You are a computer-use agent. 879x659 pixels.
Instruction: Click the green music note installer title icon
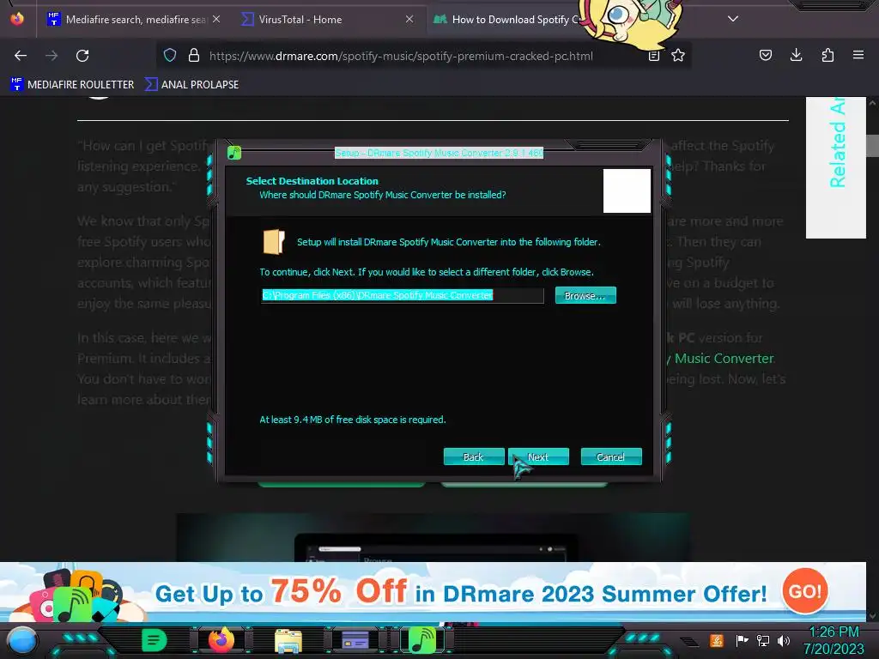(x=234, y=153)
